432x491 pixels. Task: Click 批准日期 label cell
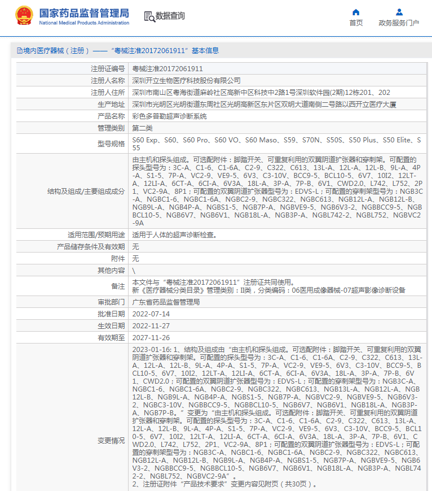click(72, 314)
